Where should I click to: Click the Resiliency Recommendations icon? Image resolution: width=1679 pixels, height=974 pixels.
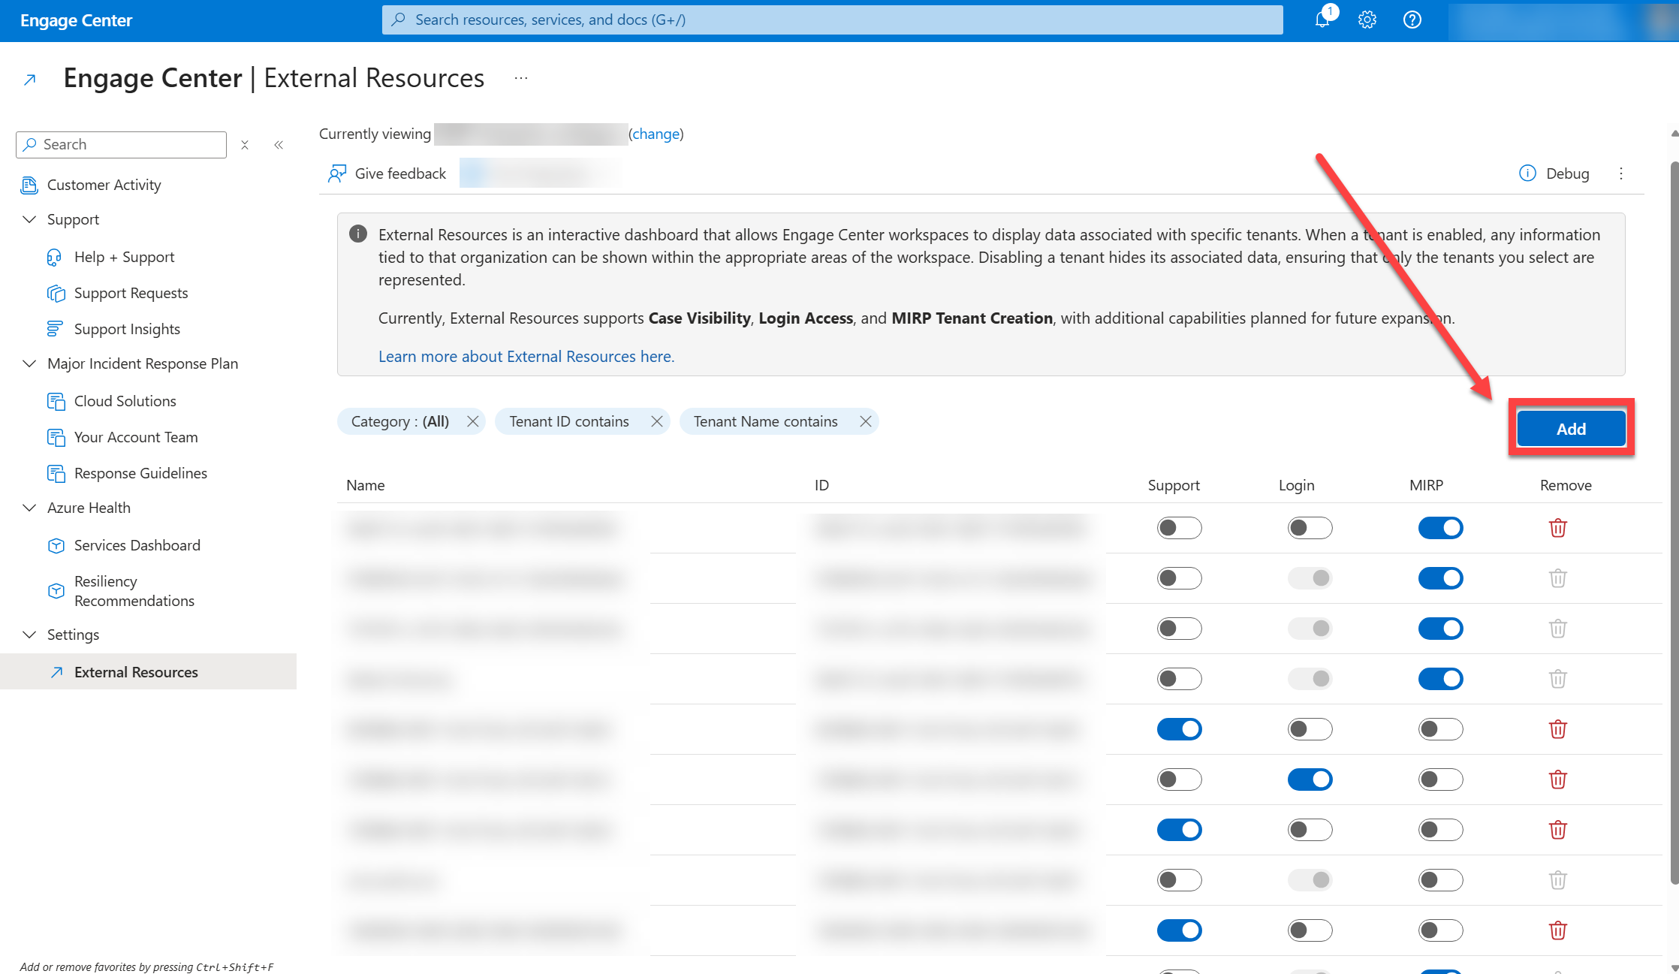(56, 591)
